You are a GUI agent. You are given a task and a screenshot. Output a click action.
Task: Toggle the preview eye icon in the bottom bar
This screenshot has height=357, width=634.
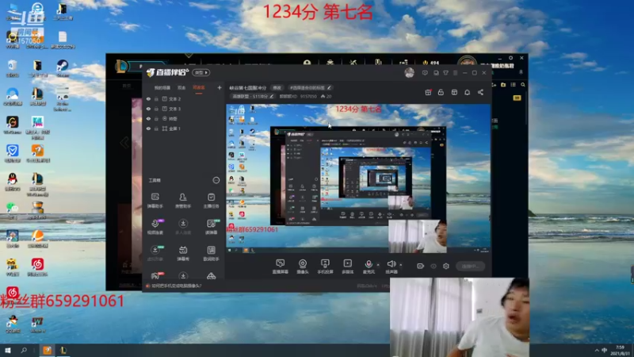click(433, 266)
